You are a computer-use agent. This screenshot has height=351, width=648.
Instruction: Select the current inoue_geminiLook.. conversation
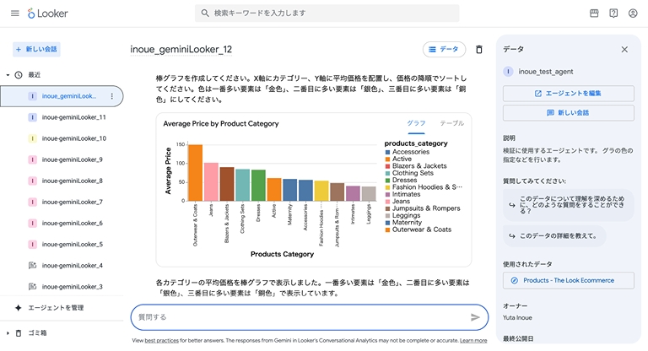point(62,96)
